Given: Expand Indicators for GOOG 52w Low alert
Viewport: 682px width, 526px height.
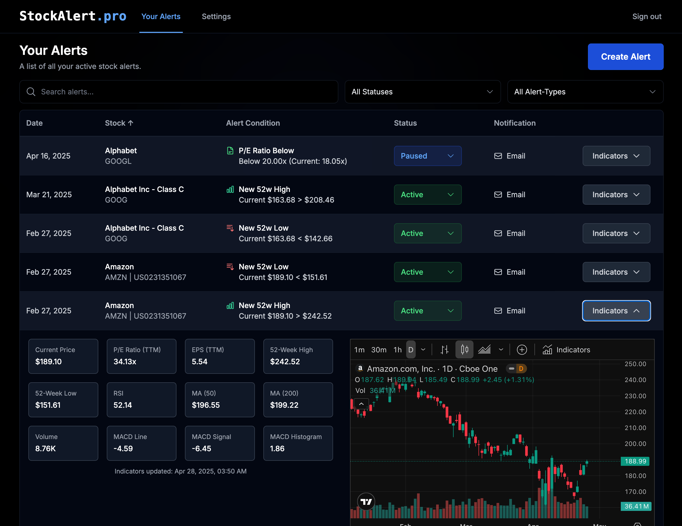Looking at the screenshot, I should pyautogui.click(x=616, y=234).
